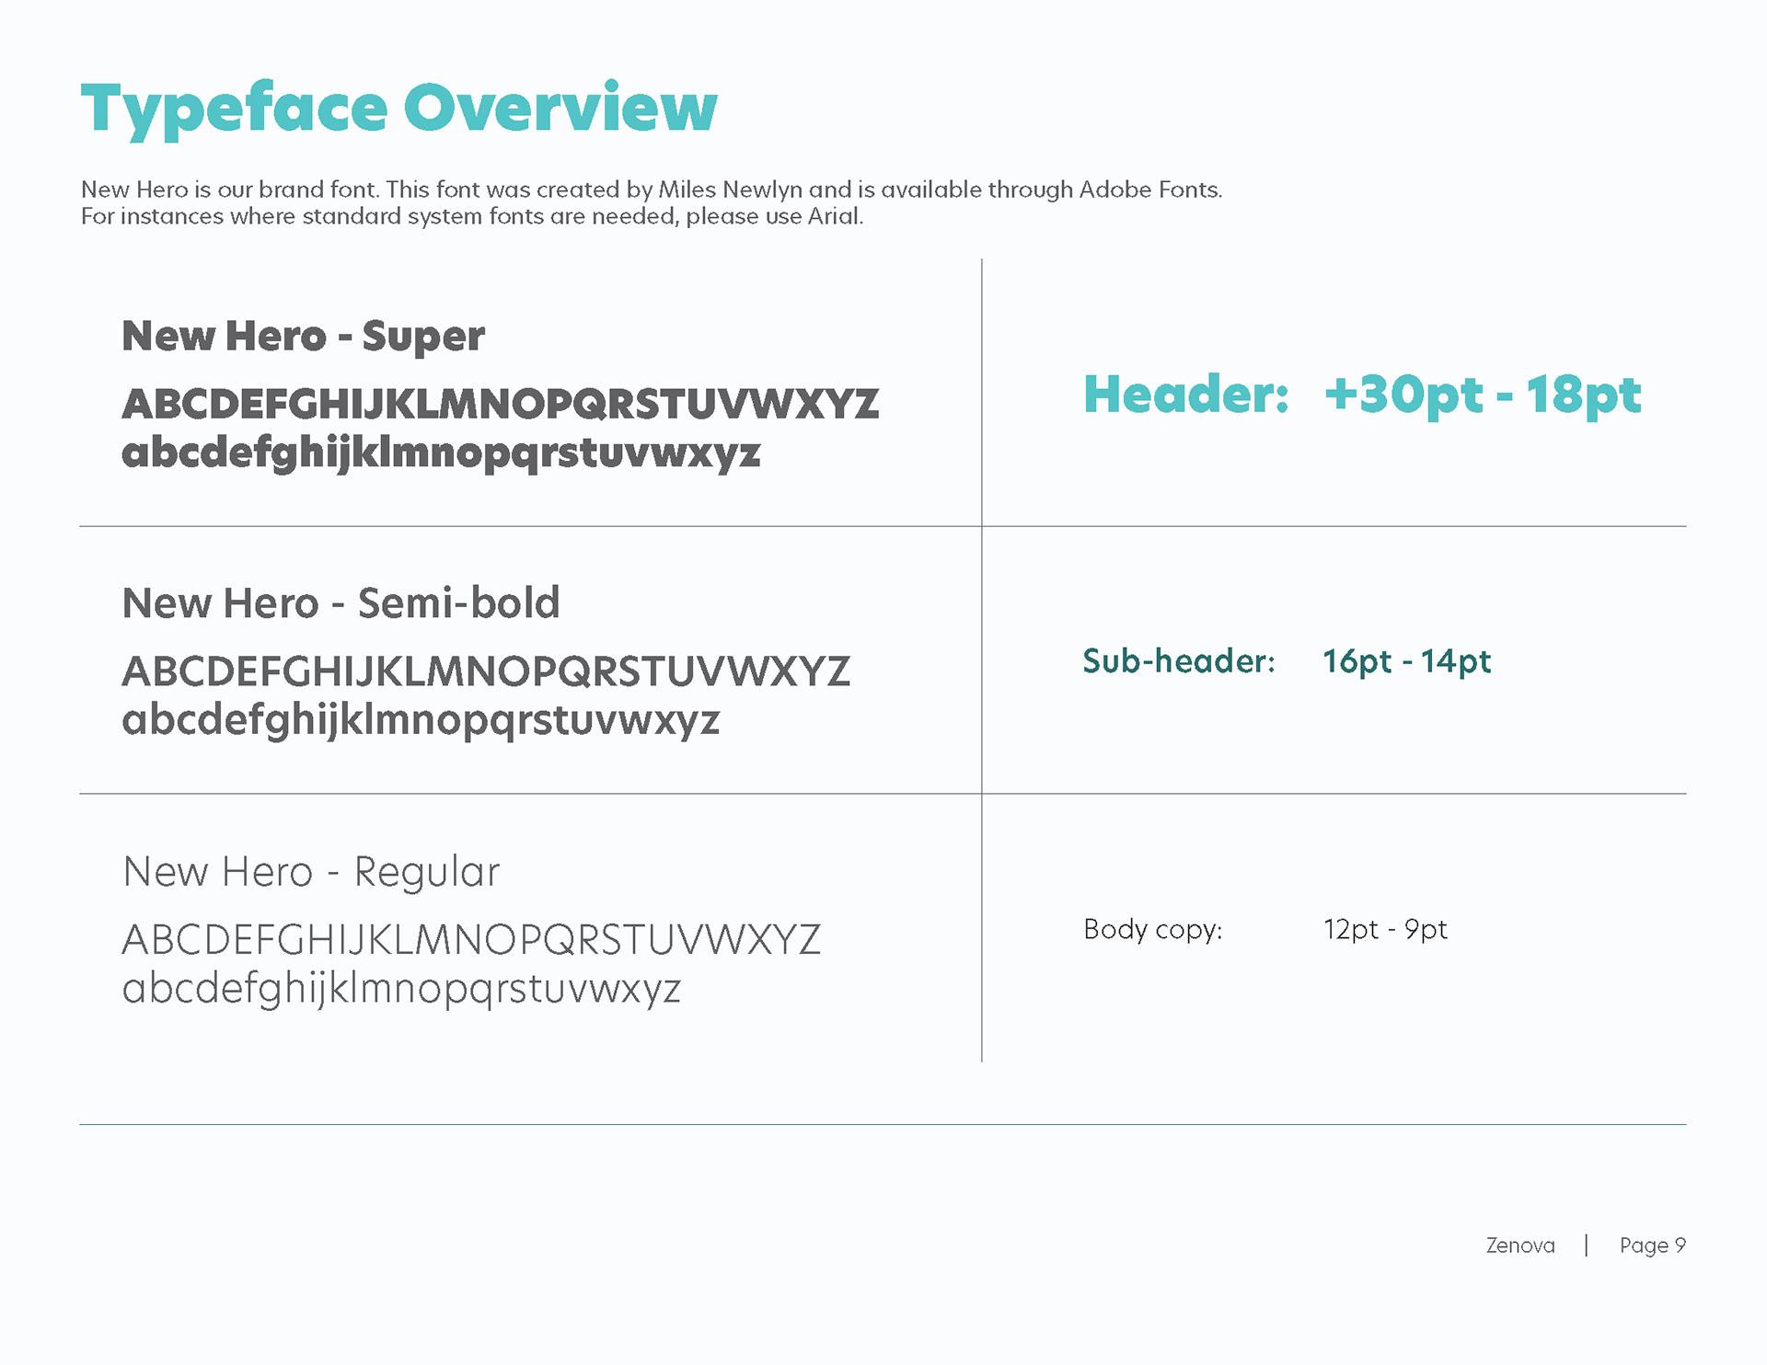The height and width of the screenshot is (1365, 1767).
Task: Click the sentence mentioning Miles Newlyn
Action: tap(651, 189)
